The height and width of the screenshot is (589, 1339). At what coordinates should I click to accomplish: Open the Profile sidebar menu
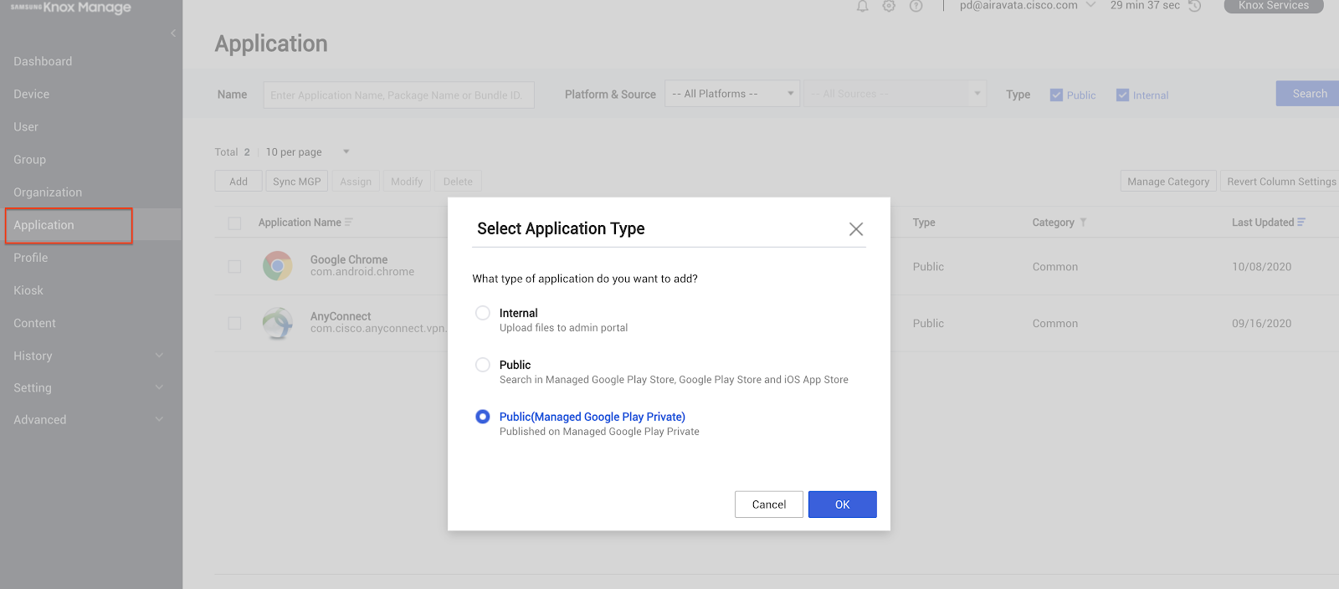point(31,258)
